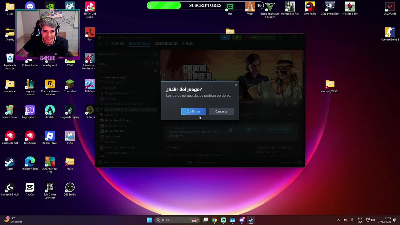The width and height of the screenshot is (400, 225).
Task: Launch FiveM from desktop
Action: [x=250, y=8]
